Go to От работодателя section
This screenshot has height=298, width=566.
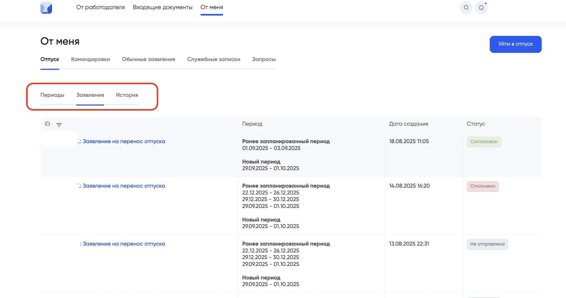pyautogui.click(x=101, y=7)
